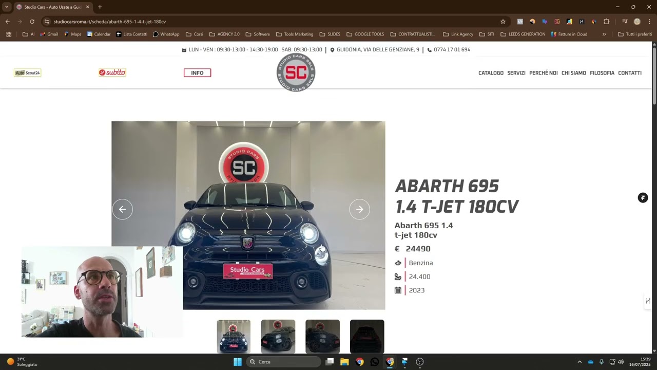Viewport: 657px width, 370px height.
Task: Select the second car thumbnail
Action: [278, 337]
